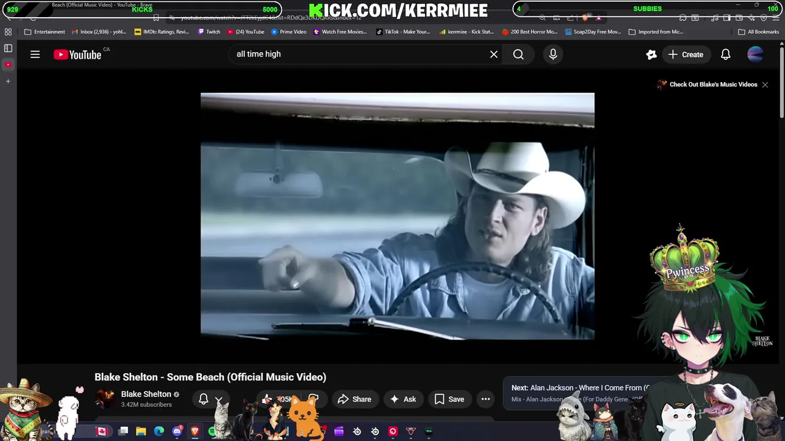Open the YouTube pinned sidebar icon
Screen dimensions: 785x441
[8, 64]
